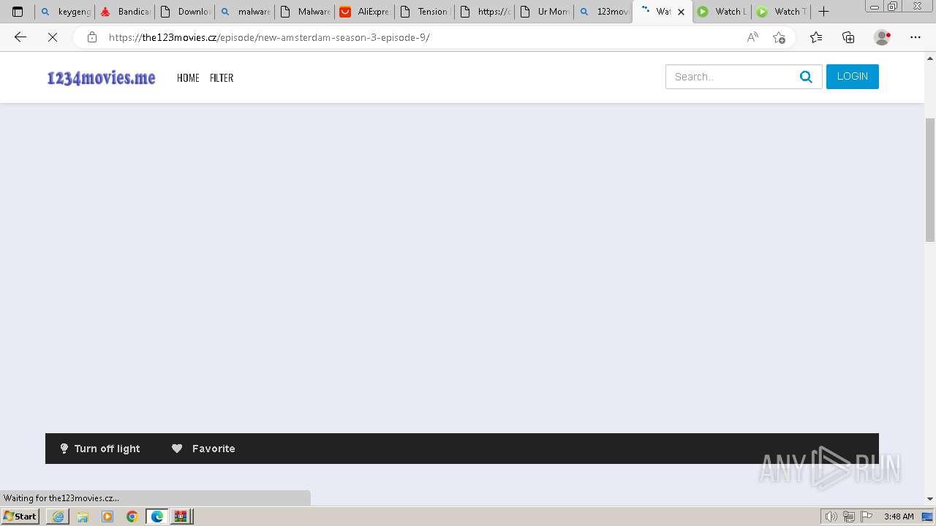The height and width of the screenshot is (526, 936).
Task: Open the system tray volume control
Action: (x=831, y=517)
